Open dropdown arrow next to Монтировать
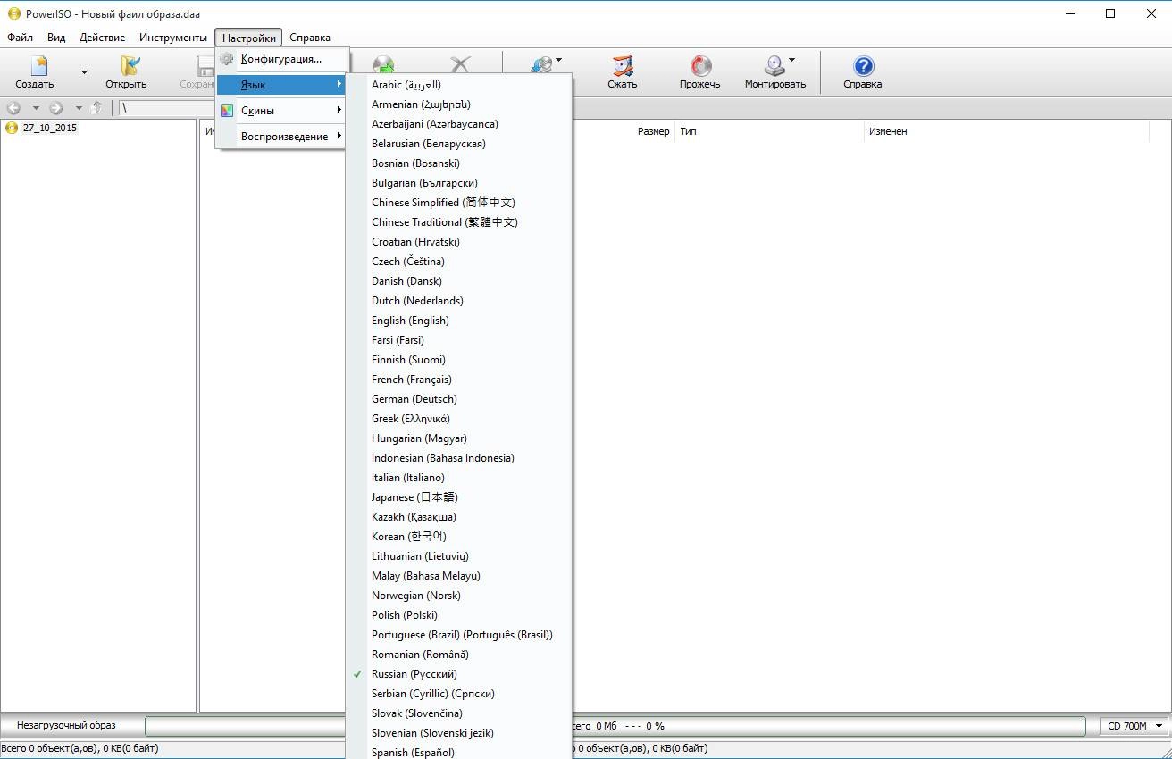 [791, 61]
